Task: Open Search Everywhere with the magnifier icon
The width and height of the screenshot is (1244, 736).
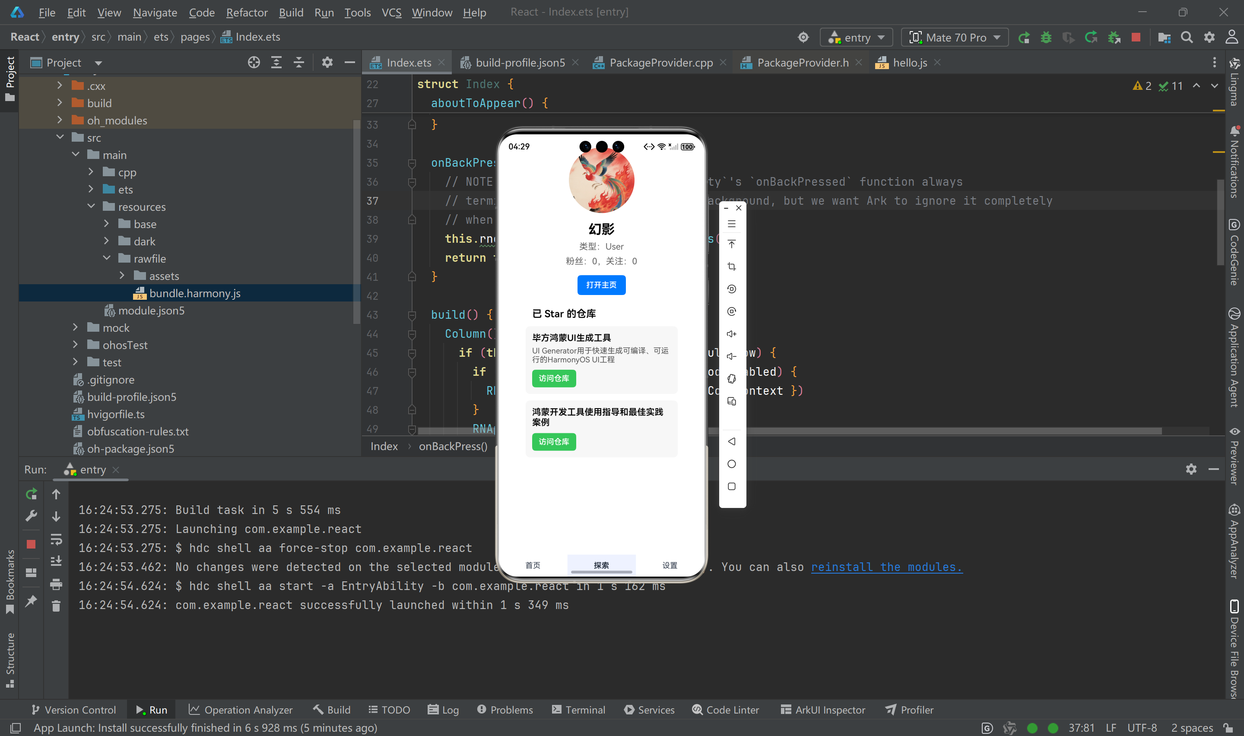Action: click(1187, 37)
